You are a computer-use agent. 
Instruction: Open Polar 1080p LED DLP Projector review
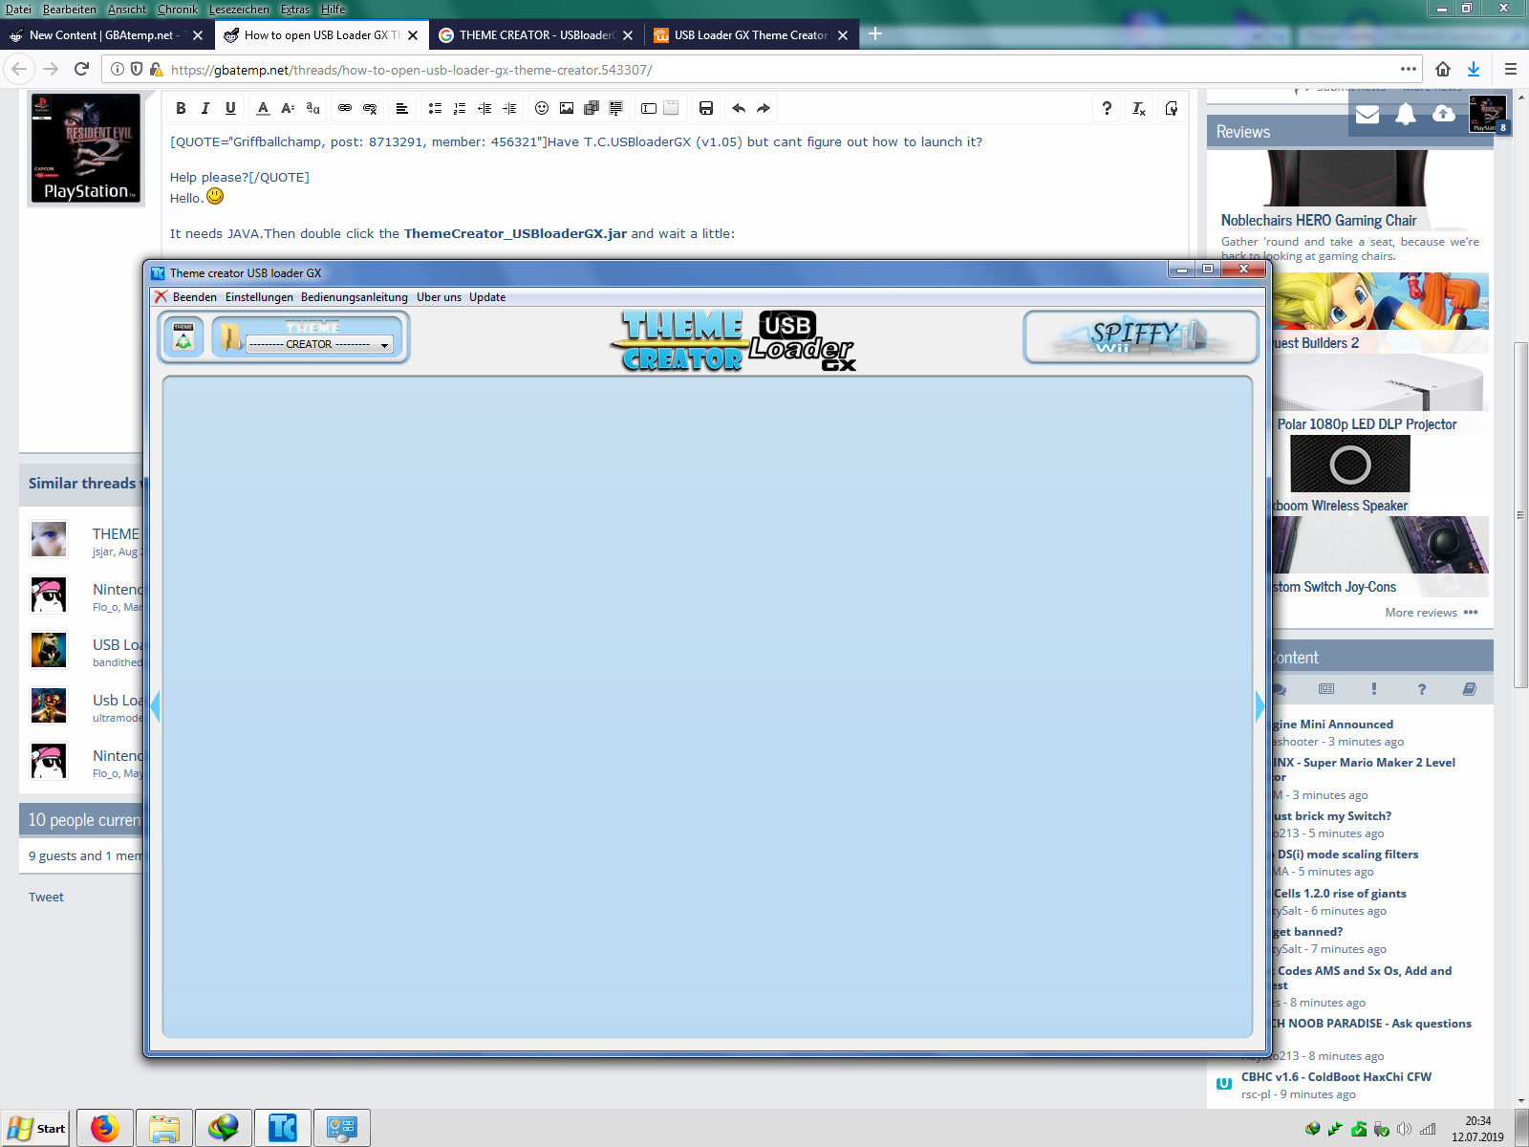1367,424
